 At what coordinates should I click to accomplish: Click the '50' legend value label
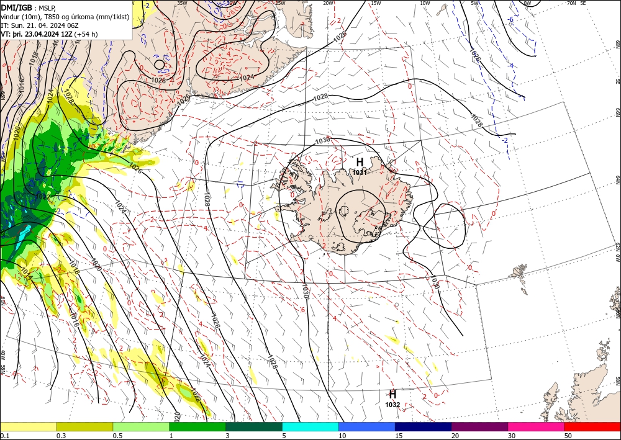[x=568, y=436]
